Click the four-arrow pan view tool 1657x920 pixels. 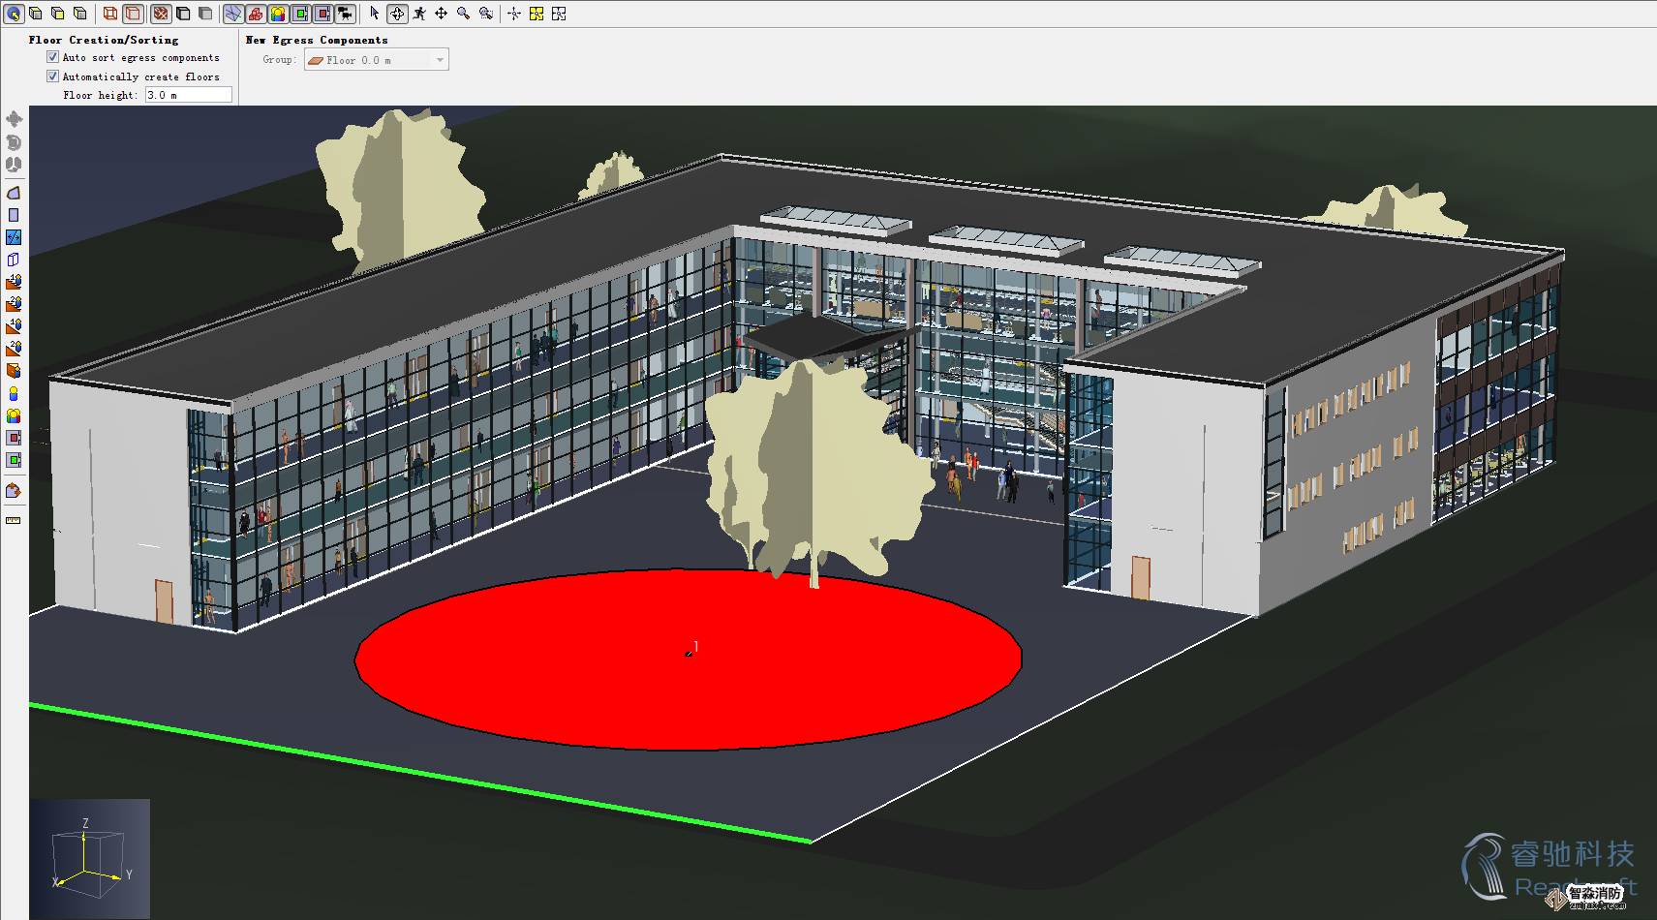pos(442,14)
